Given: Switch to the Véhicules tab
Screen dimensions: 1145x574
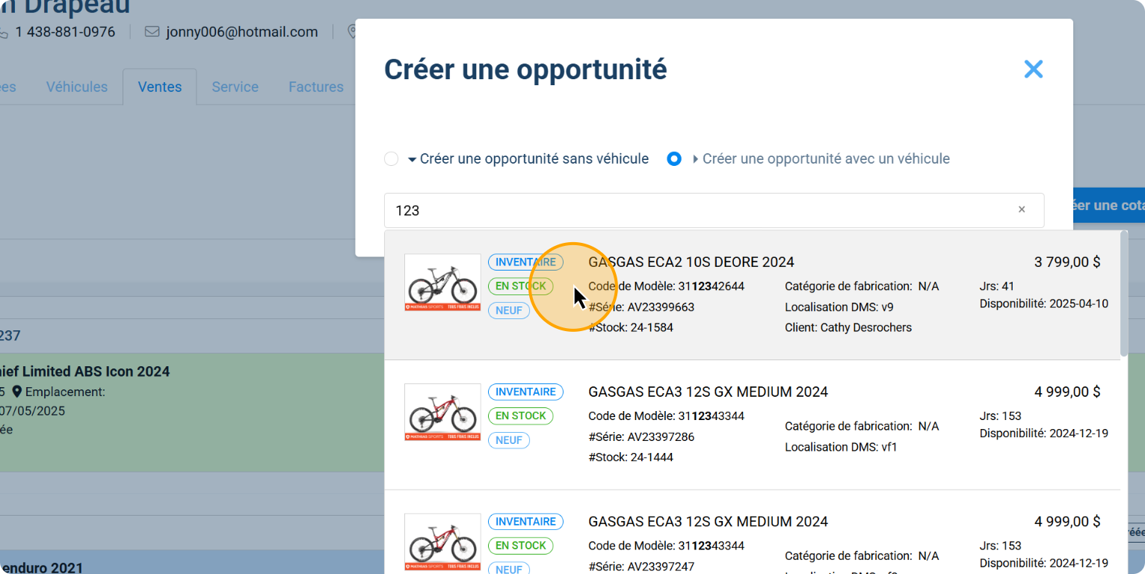Looking at the screenshot, I should pyautogui.click(x=77, y=87).
